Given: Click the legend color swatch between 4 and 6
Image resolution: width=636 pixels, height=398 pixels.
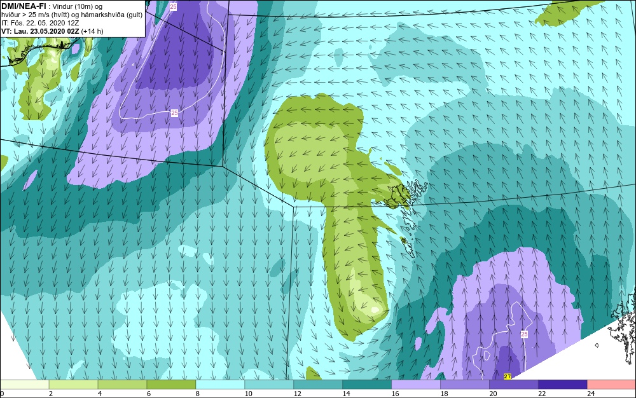Looking at the screenshot, I should [122, 385].
